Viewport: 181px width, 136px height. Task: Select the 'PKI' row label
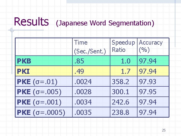(x=23, y=71)
